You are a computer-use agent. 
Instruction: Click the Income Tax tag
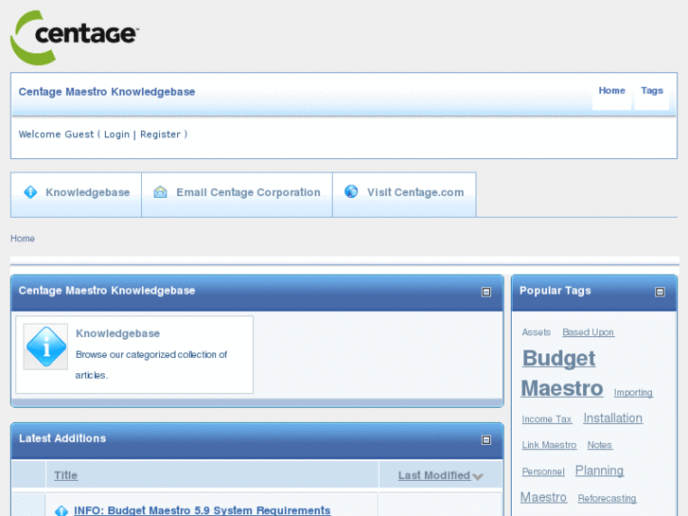coord(547,419)
